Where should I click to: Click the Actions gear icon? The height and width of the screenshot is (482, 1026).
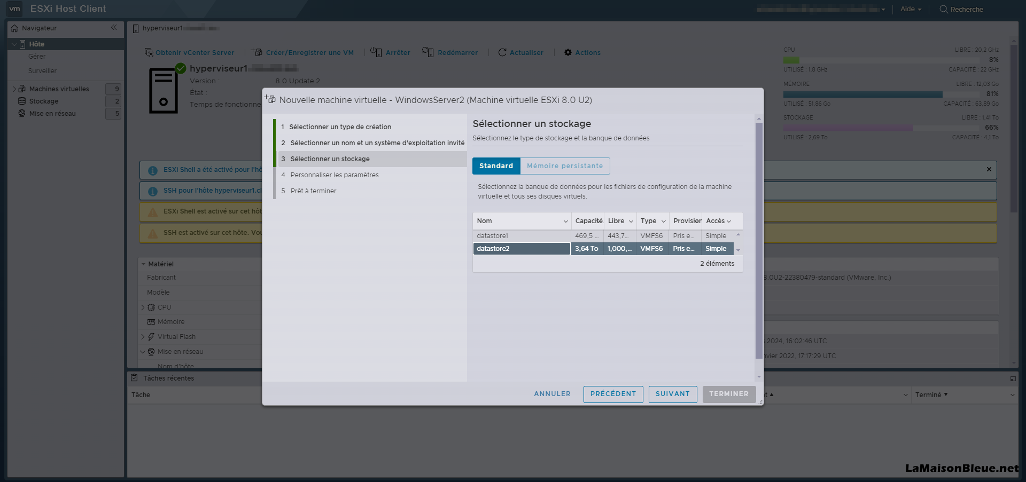pyautogui.click(x=568, y=52)
